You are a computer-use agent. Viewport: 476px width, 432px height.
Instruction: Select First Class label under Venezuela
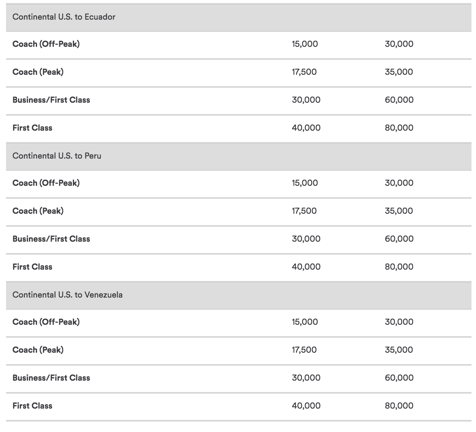pyautogui.click(x=32, y=406)
